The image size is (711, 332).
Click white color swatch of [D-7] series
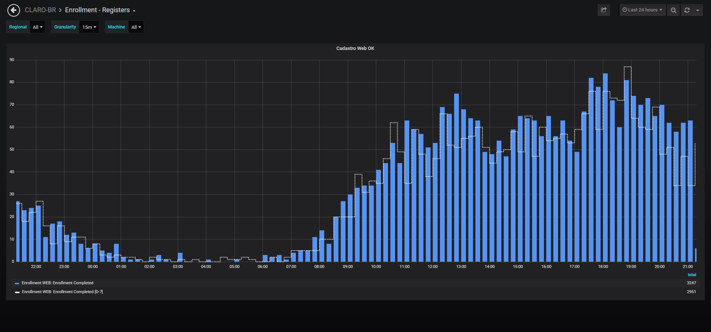17,292
